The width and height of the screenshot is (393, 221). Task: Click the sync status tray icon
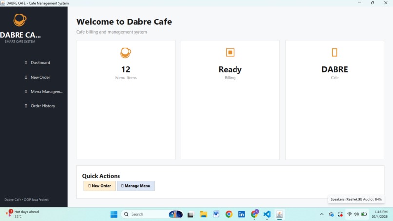(x=340, y=214)
